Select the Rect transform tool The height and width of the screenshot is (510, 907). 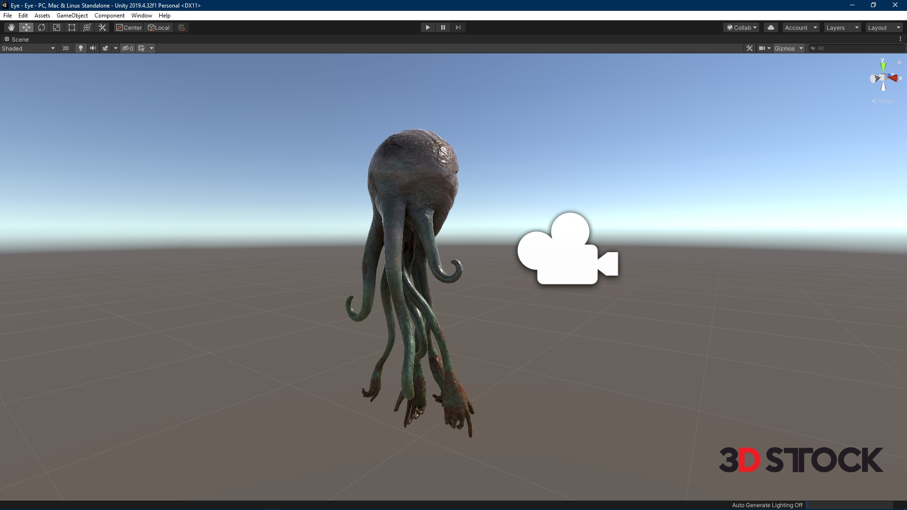72,27
